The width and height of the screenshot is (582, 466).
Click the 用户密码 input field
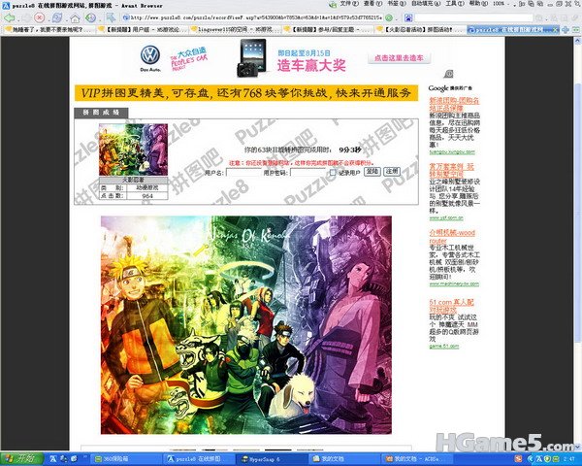pos(307,173)
